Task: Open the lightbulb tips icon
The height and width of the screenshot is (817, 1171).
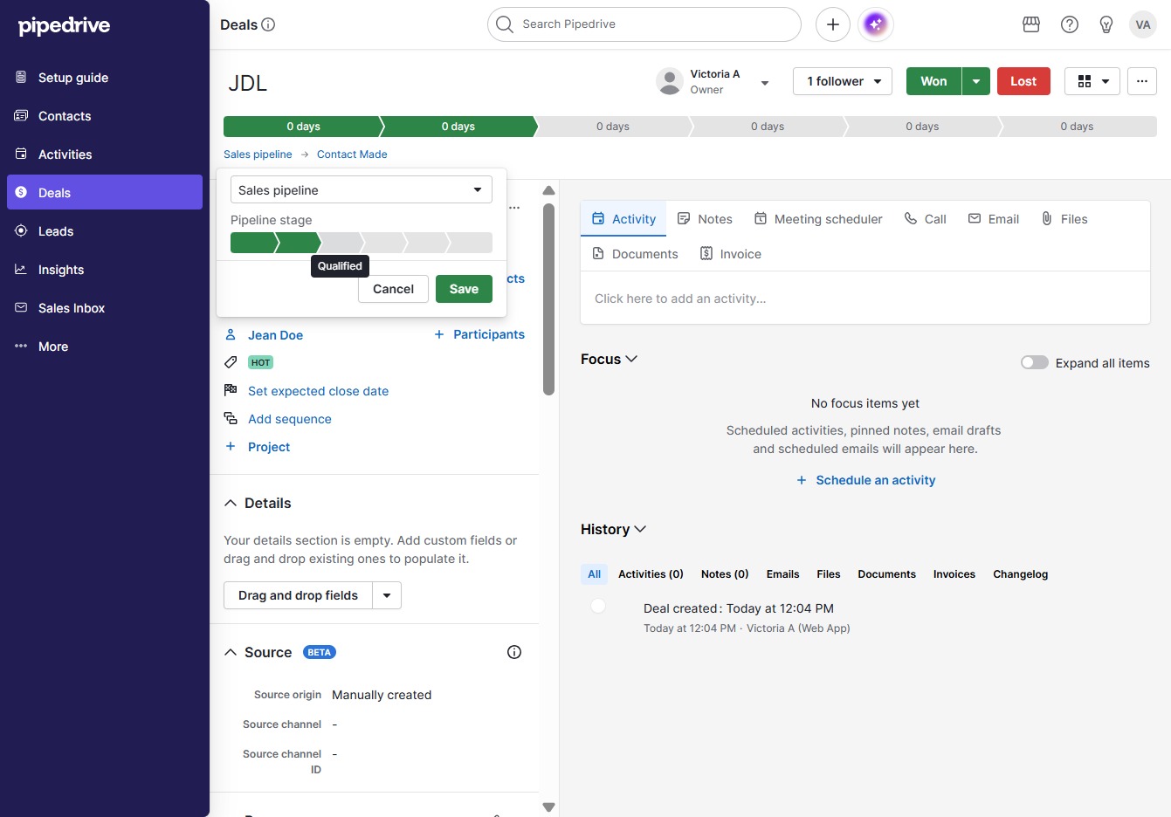Action: (x=1106, y=24)
